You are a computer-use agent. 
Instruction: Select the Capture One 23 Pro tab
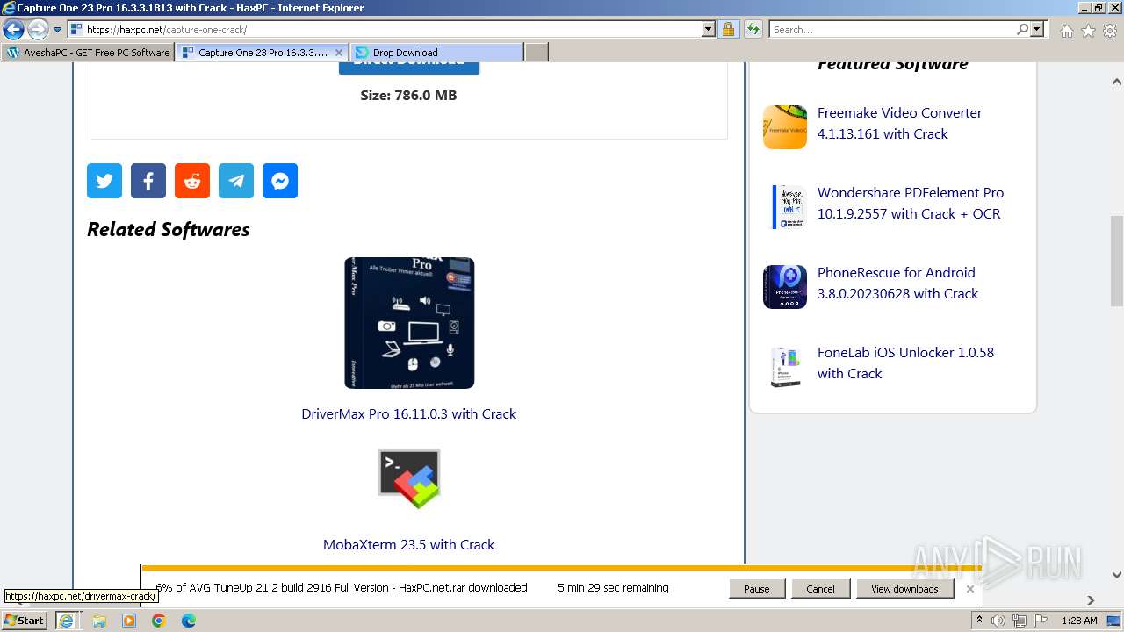262,53
